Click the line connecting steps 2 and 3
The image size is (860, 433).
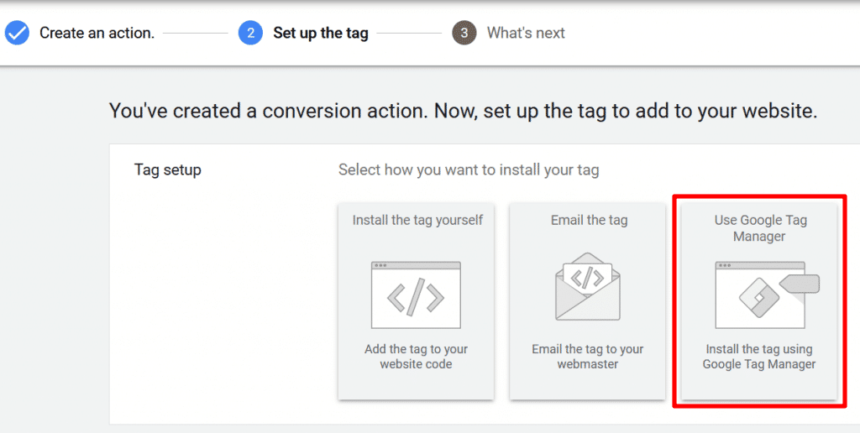408,34
